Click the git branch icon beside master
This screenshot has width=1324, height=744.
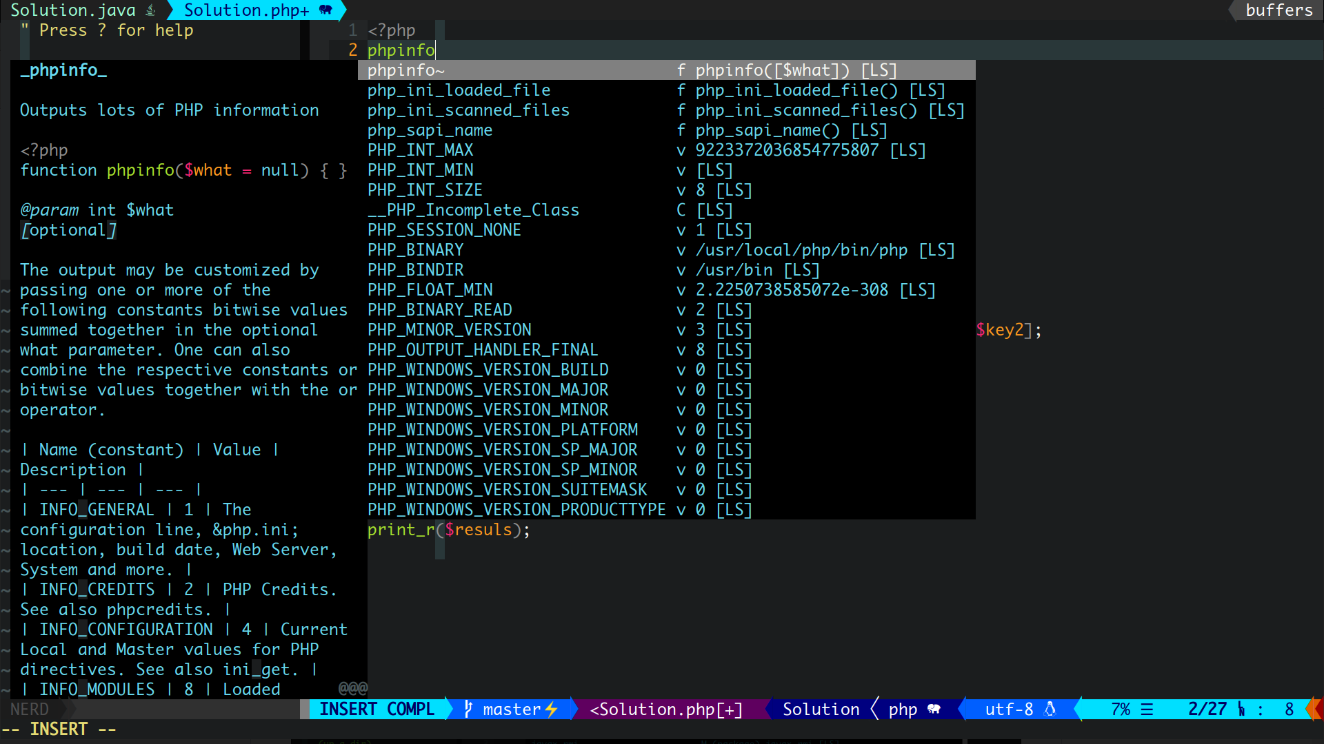coord(468,709)
